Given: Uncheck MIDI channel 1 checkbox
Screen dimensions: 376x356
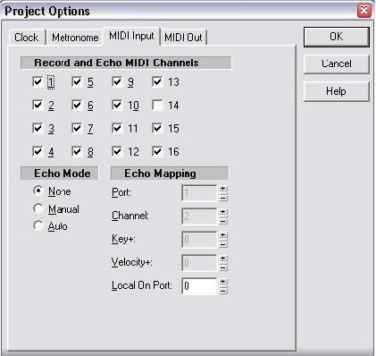Looking at the screenshot, I should pyautogui.click(x=38, y=81).
